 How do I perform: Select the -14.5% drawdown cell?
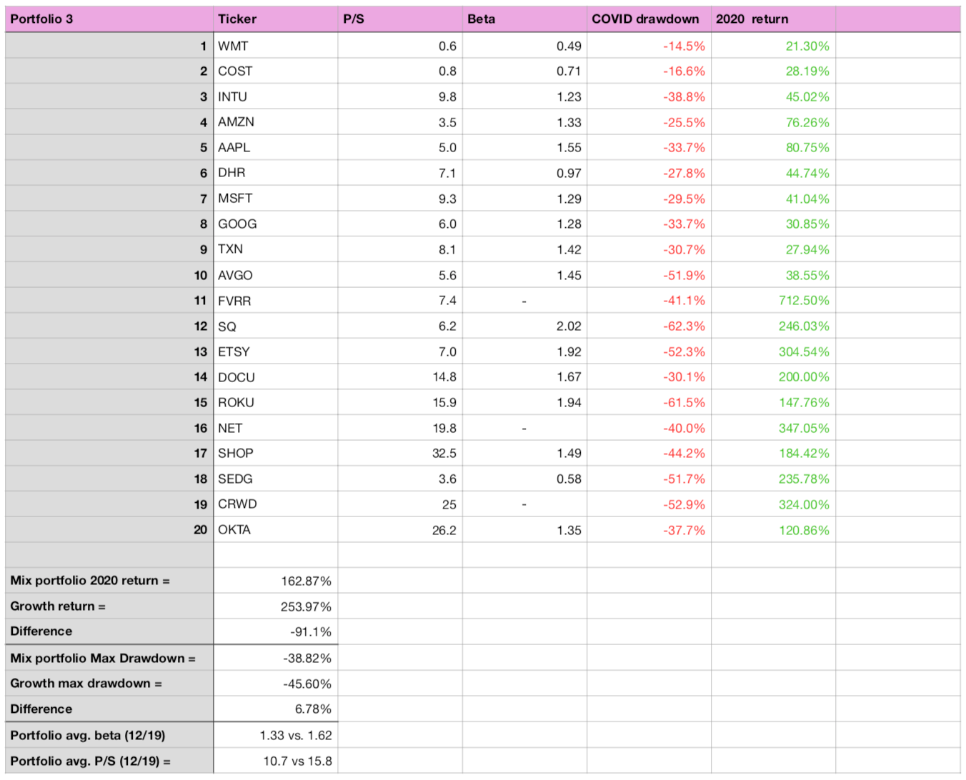point(649,46)
